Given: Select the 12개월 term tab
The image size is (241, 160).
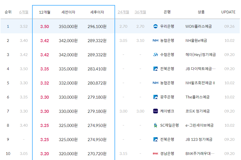Looking at the screenshot, I should click(x=45, y=12).
